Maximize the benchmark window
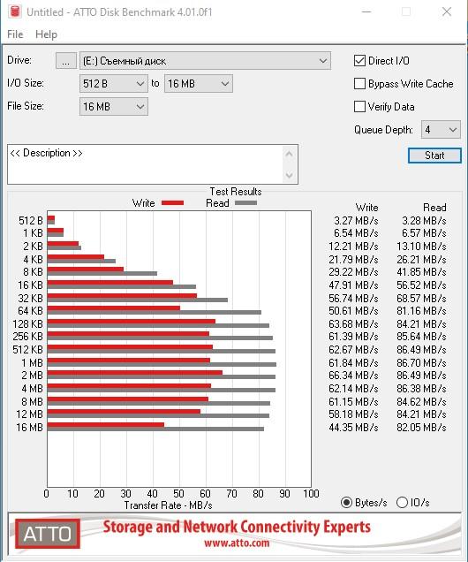The width and height of the screenshot is (468, 562). (406, 11)
